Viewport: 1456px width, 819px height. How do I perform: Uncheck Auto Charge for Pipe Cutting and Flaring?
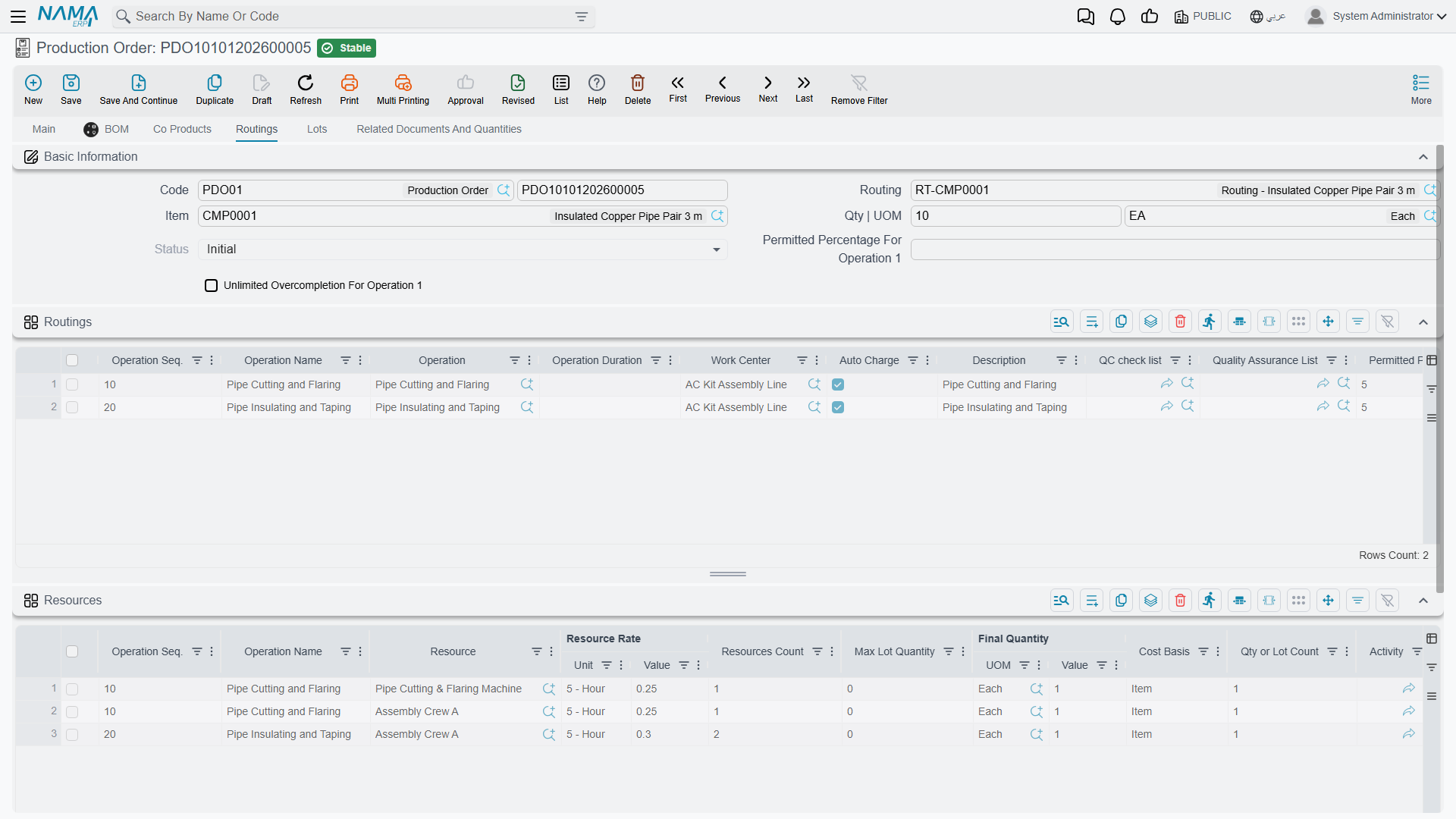pyautogui.click(x=838, y=384)
